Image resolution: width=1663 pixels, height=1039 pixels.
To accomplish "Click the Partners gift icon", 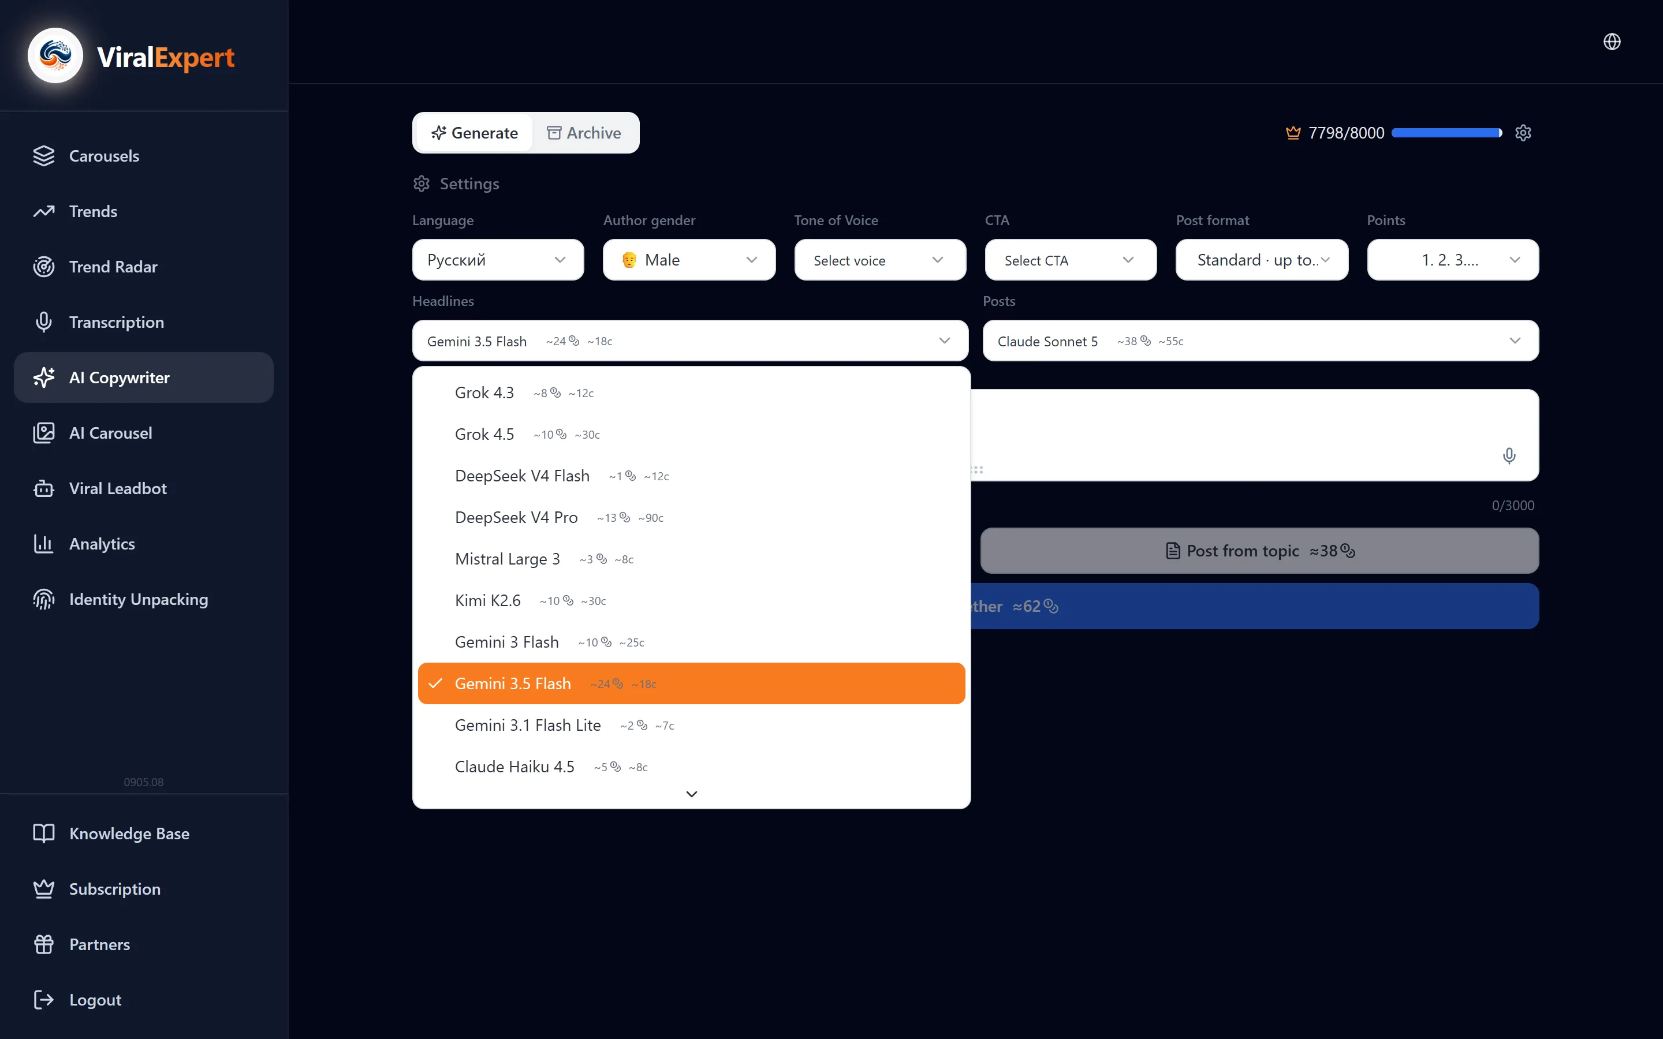I will [x=44, y=944].
